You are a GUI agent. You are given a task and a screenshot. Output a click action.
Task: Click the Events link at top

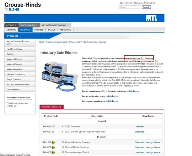point(130,3)
